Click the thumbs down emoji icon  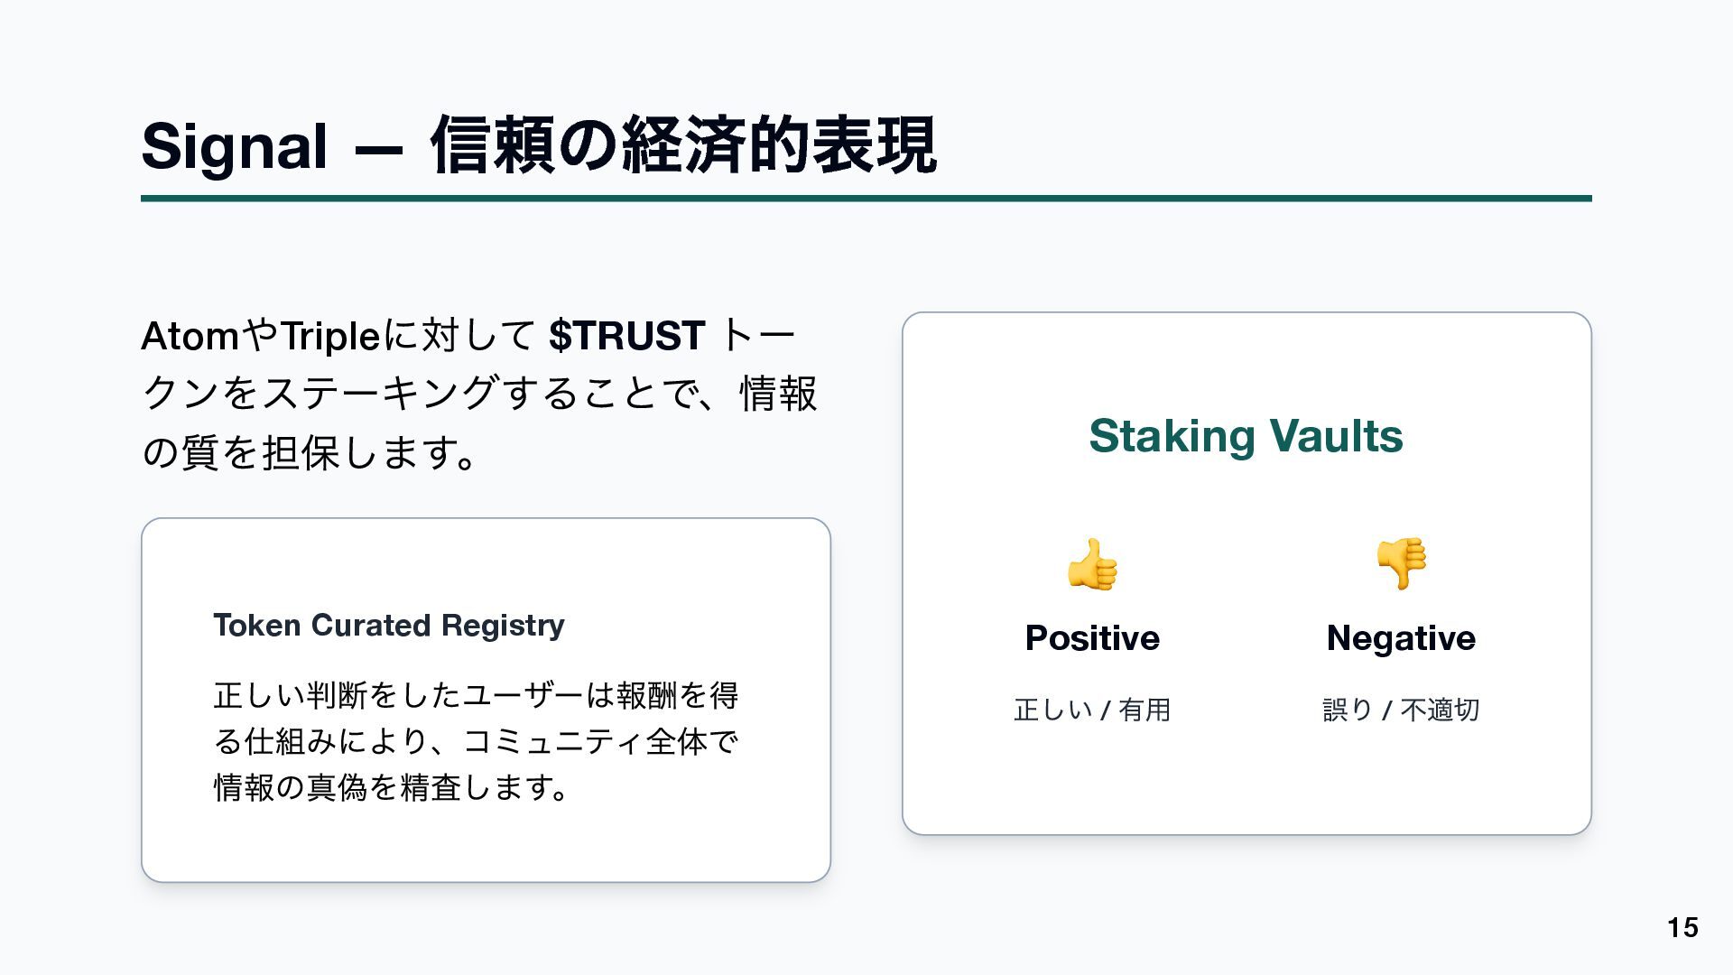(x=1401, y=564)
